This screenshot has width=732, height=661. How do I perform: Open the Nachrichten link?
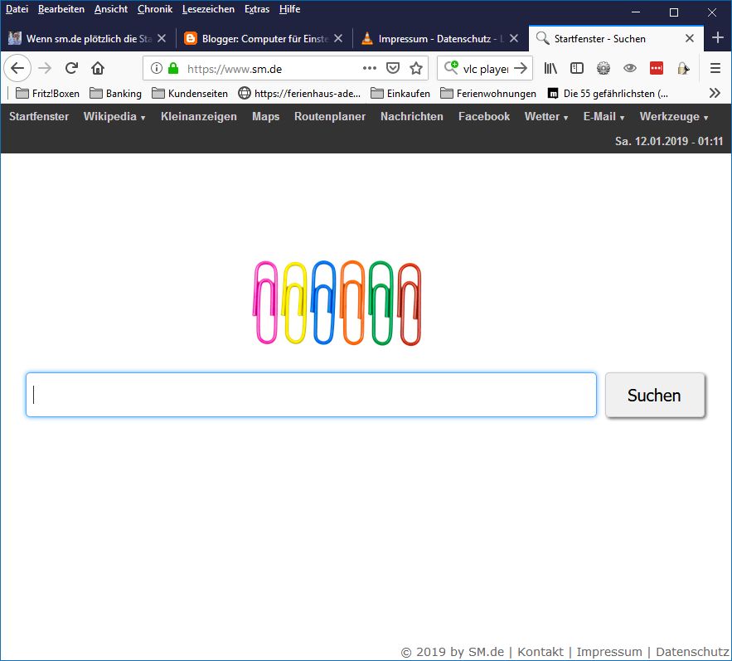tap(412, 116)
